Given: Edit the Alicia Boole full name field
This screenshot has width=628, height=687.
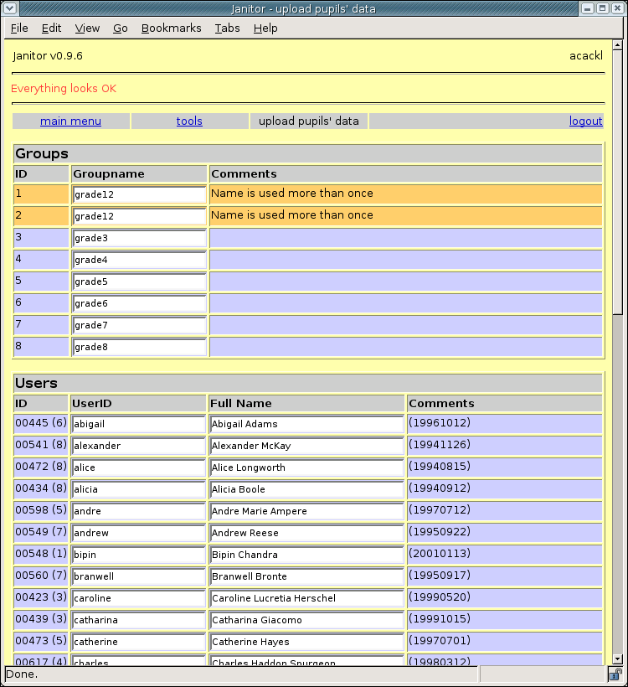Looking at the screenshot, I should [306, 489].
